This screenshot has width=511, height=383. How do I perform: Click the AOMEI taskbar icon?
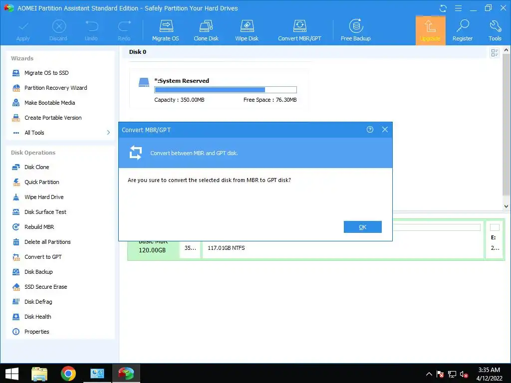coord(126,374)
